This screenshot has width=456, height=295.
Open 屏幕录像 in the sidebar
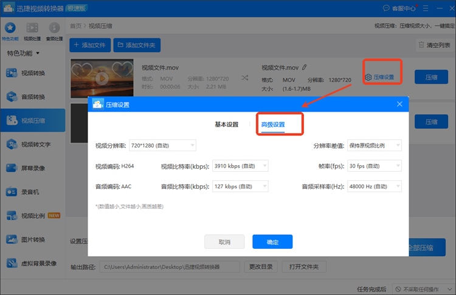click(33, 168)
